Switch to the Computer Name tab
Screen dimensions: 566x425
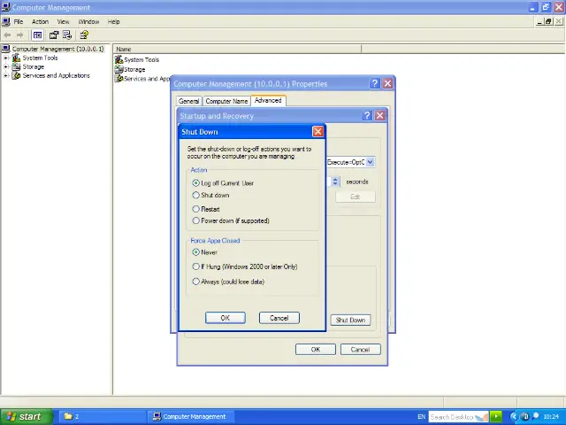click(226, 101)
